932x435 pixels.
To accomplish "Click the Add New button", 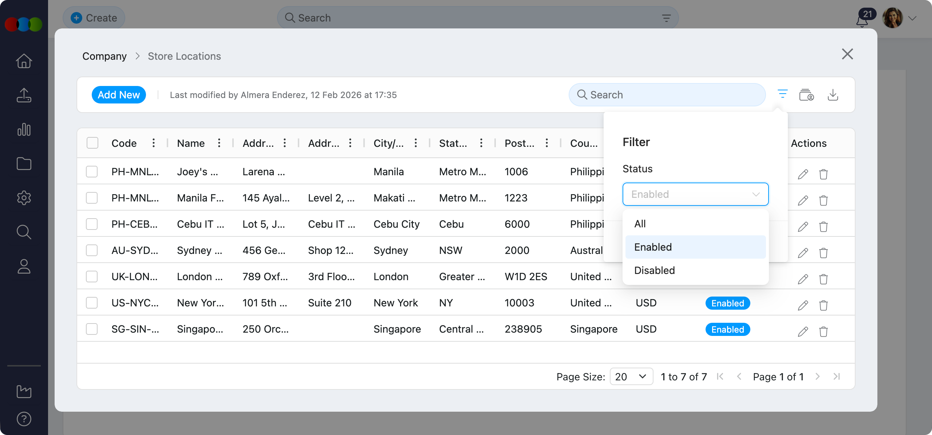I will pyautogui.click(x=119, y=95).
